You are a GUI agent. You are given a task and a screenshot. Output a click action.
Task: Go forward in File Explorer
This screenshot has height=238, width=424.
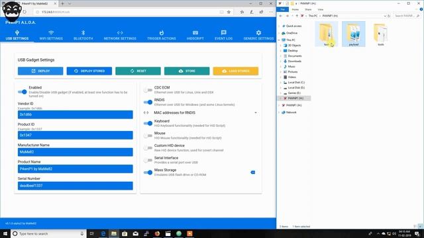[287, 16]
